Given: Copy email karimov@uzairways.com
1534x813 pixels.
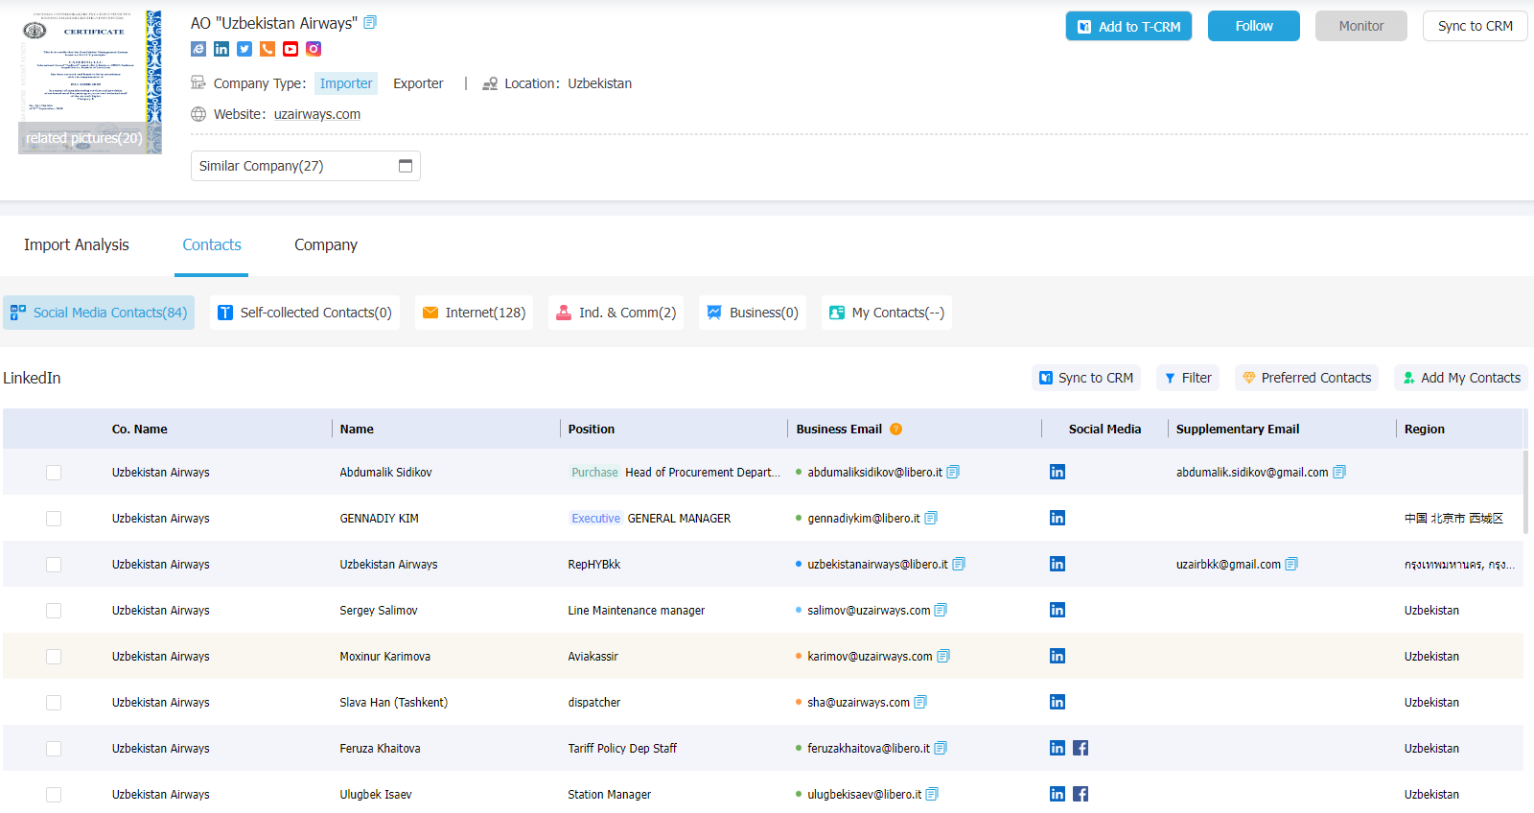Looking at the screenshot, I should coord(943,656).
